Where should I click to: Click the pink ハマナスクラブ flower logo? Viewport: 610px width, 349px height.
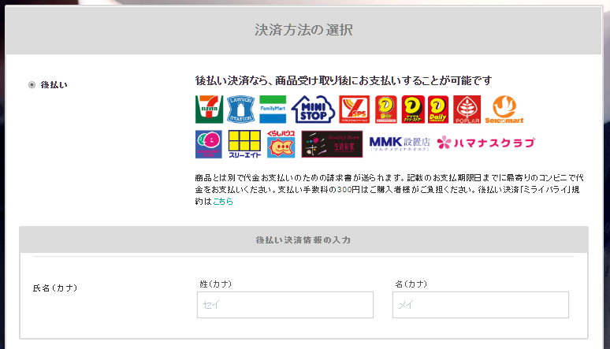pos(486,143)
